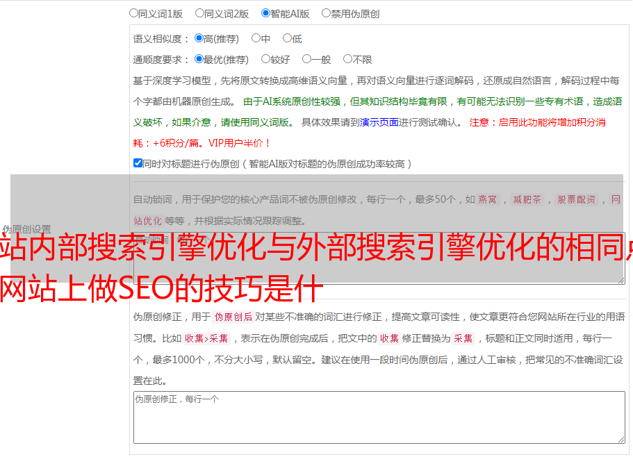Image resolution: width=633 pixels, height=457 pixels.
Task: Set 通顺度要求 to 不限
Action: tap(347, 59)
